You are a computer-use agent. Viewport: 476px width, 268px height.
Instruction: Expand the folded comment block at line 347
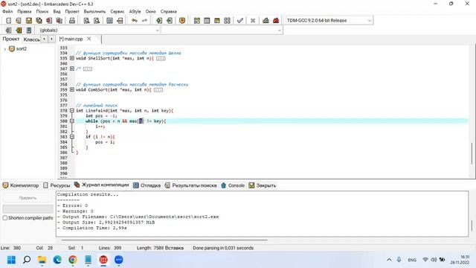point(72,68)
